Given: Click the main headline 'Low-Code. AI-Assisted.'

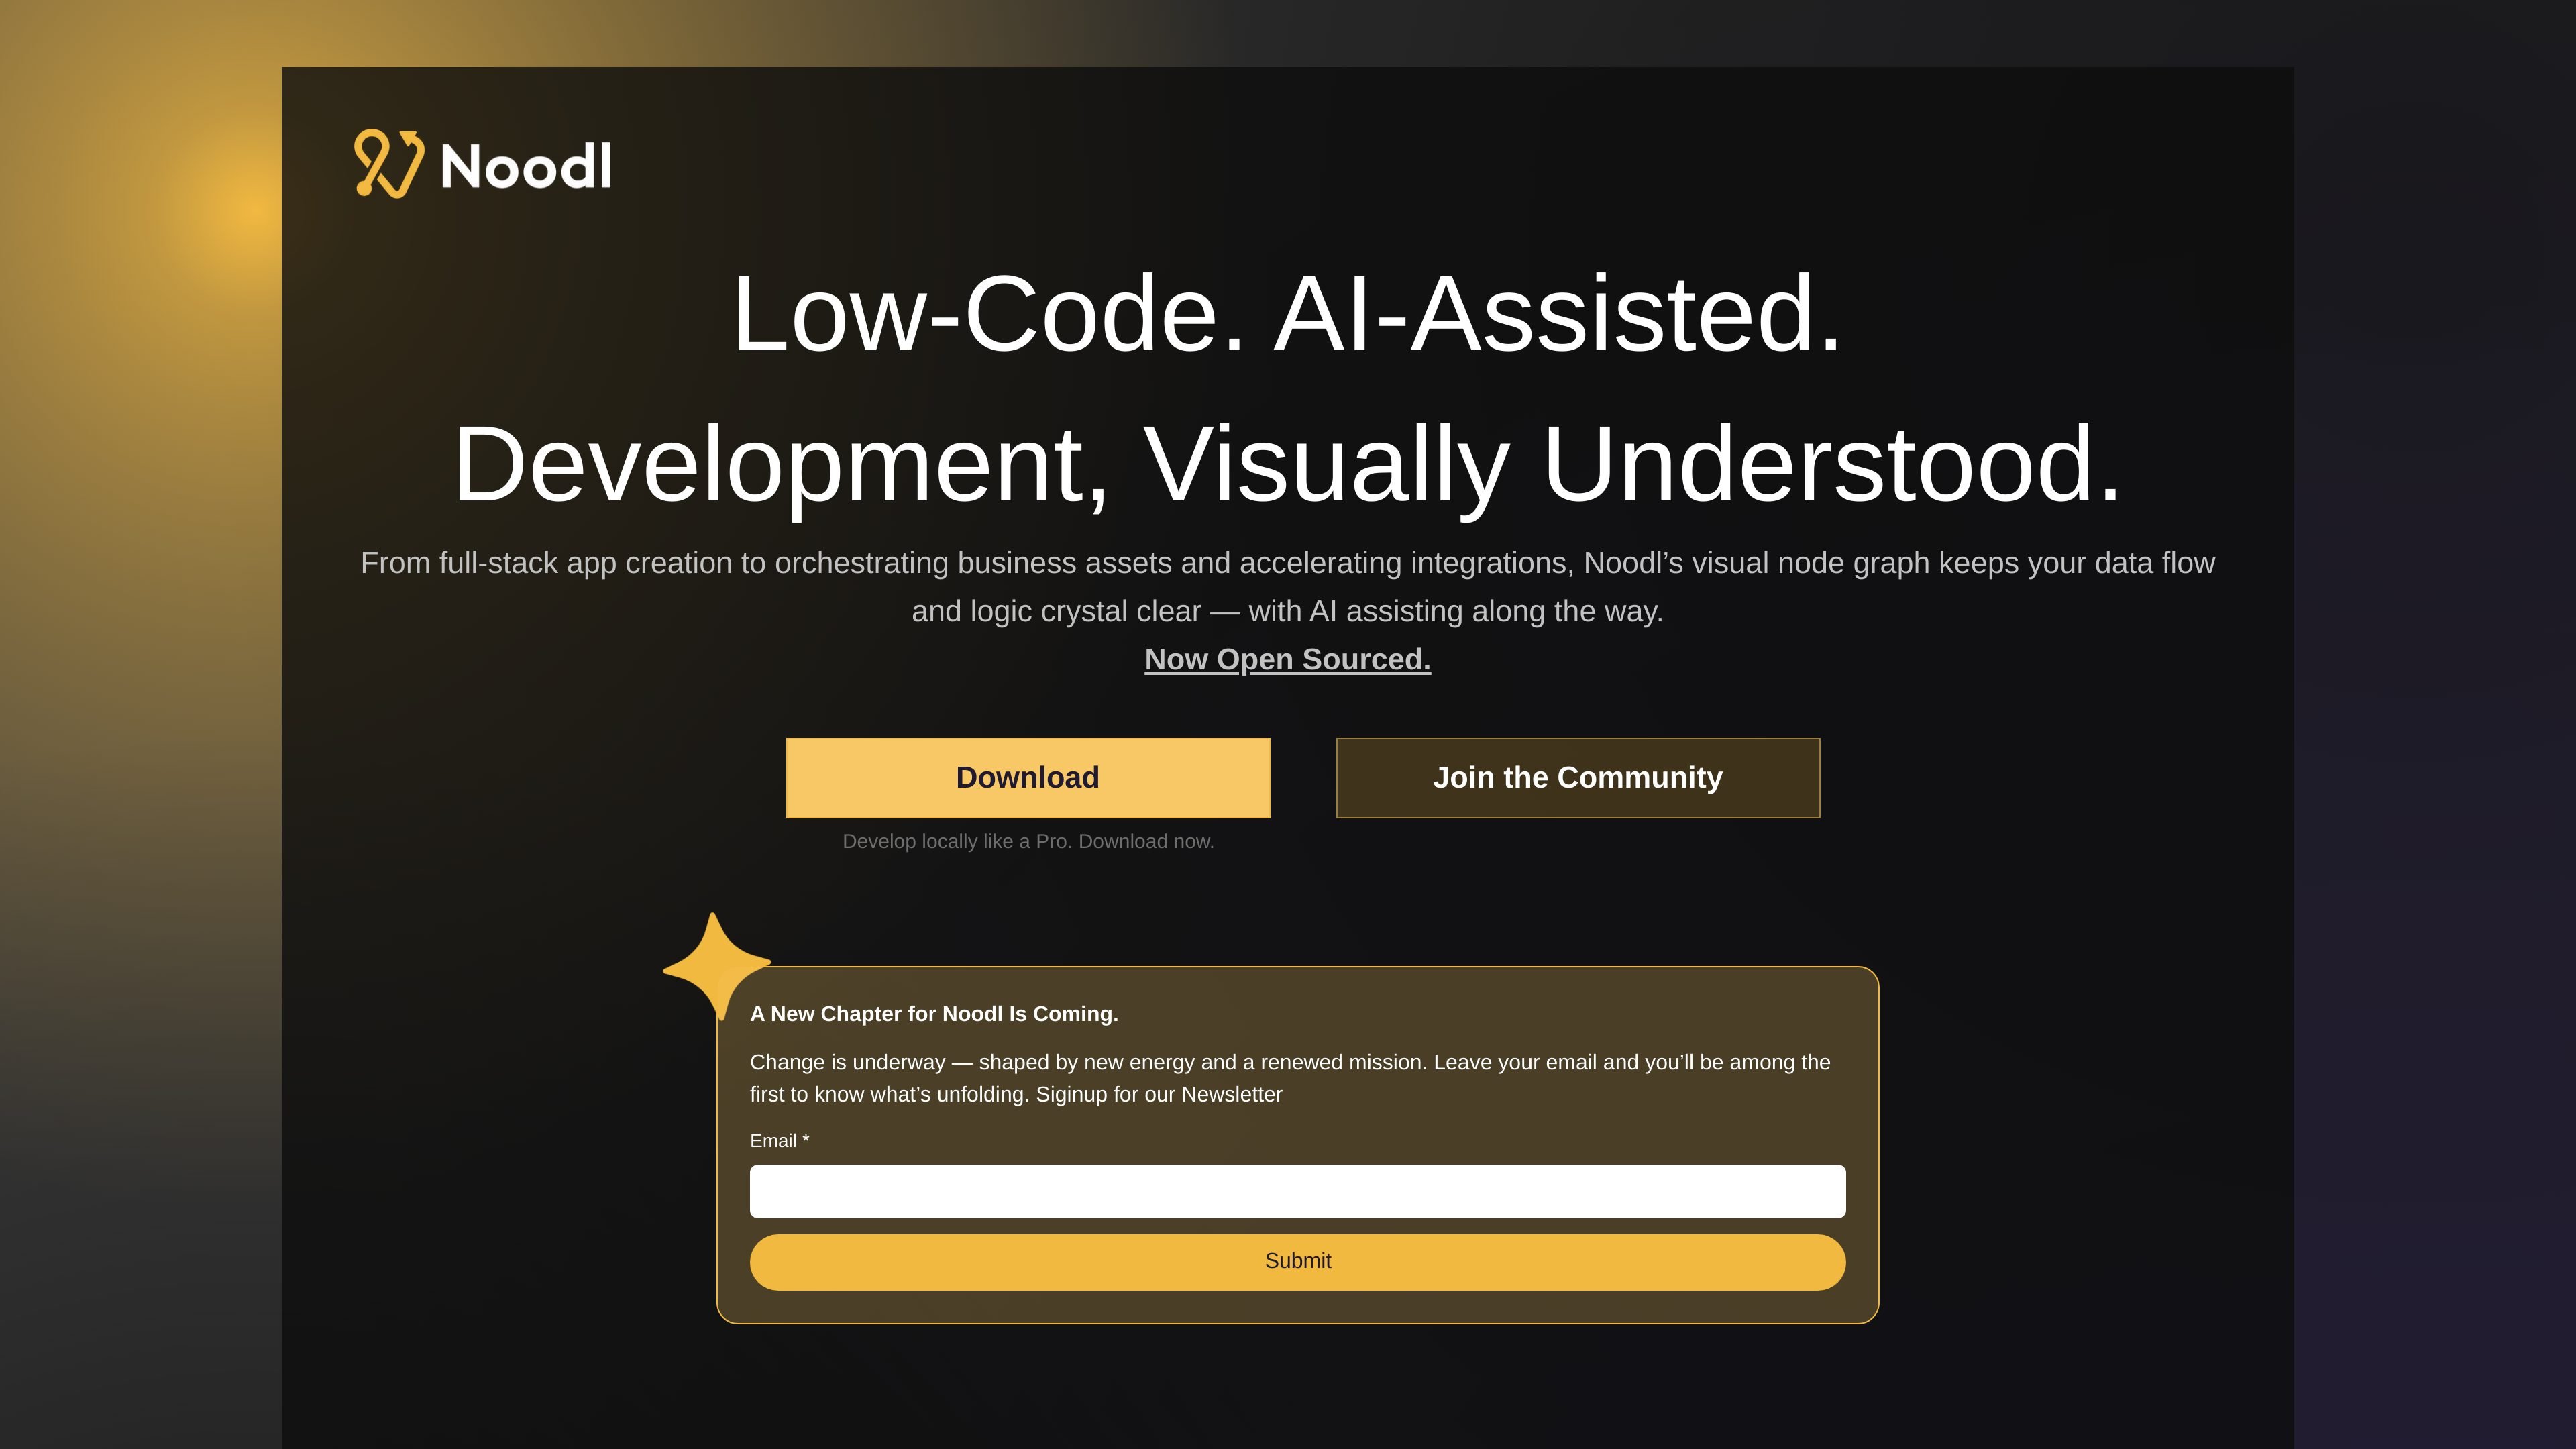Looking at the screenshot, I should point(1287,314).
